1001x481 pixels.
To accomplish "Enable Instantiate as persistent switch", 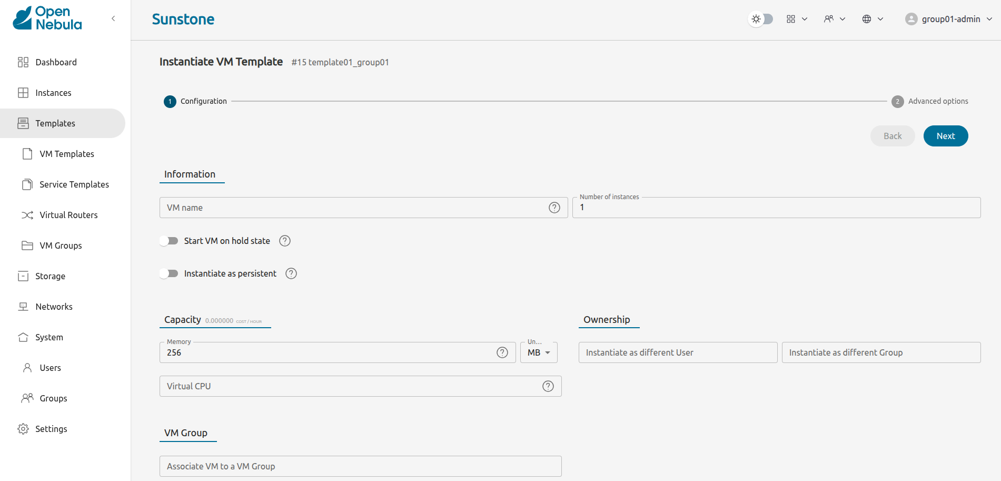I will coord(169,273).
